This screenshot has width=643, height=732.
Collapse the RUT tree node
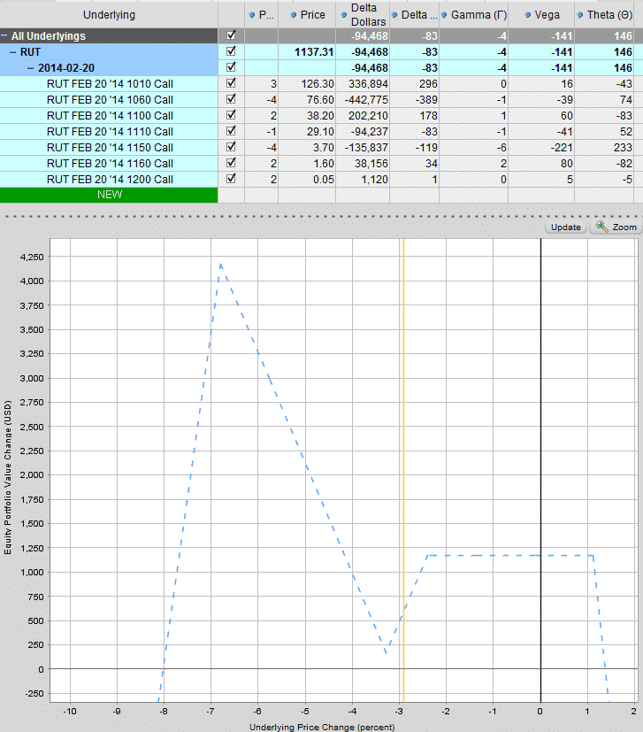[13, 52]
